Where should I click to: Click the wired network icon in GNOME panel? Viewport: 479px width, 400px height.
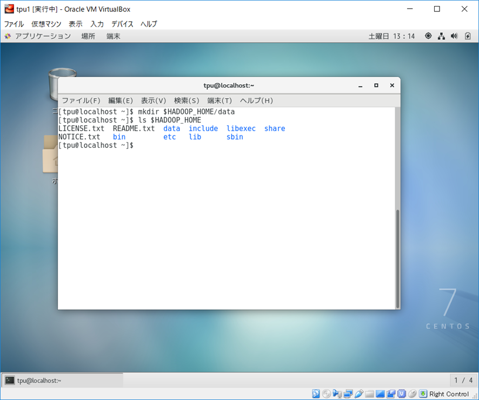(441, 36)
